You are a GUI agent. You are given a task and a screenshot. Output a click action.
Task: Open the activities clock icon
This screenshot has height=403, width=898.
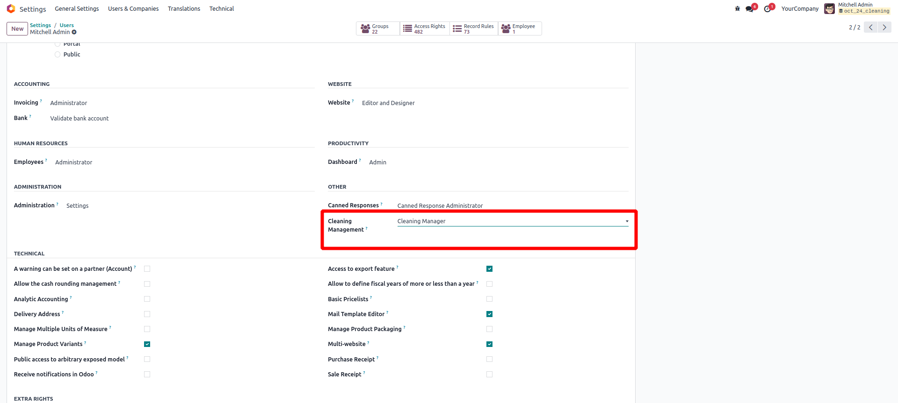767,9
